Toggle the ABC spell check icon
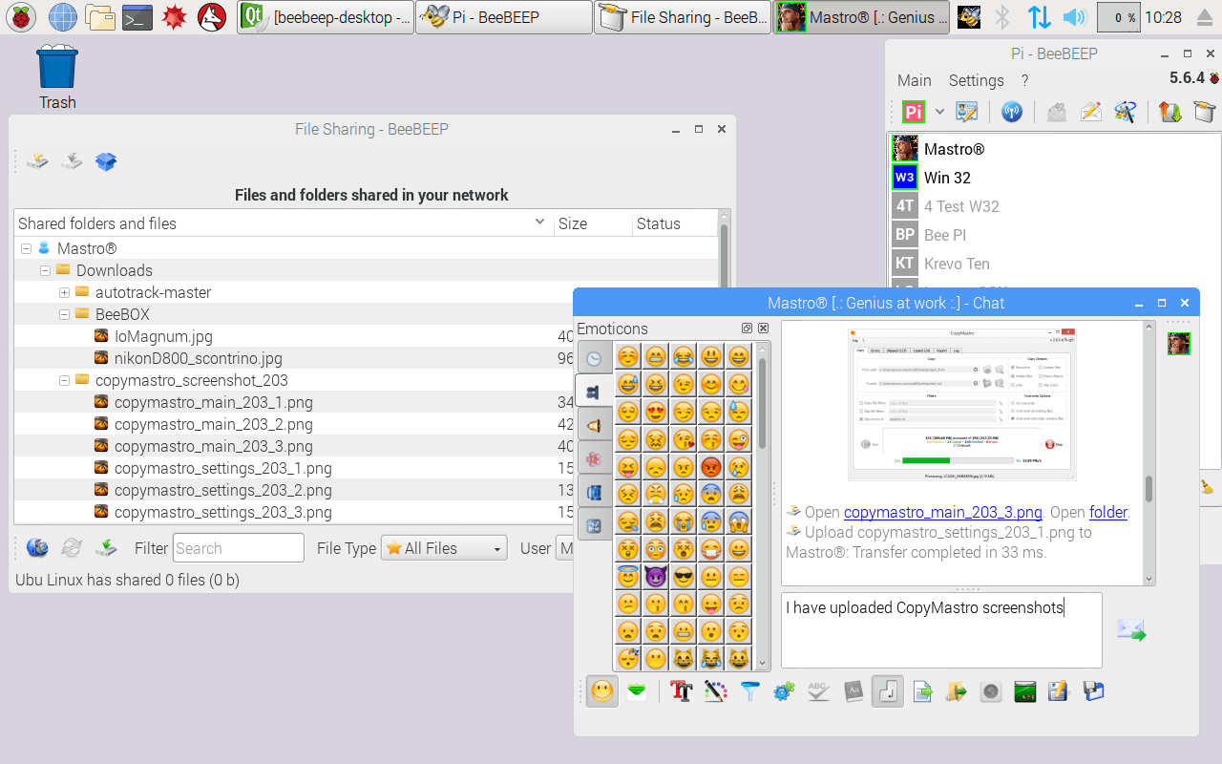This screenshot has height=764, width=1222. click(x=818, y=690)
